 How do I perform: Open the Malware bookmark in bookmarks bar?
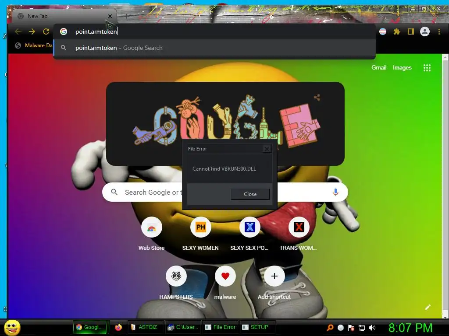click(x=34, y=45)
